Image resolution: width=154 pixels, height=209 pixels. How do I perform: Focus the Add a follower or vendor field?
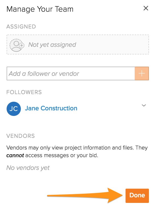[71, 74]
